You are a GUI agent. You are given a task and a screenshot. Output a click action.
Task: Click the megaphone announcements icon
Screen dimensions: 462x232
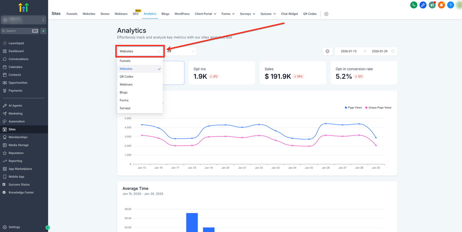[x=432, y=5]
